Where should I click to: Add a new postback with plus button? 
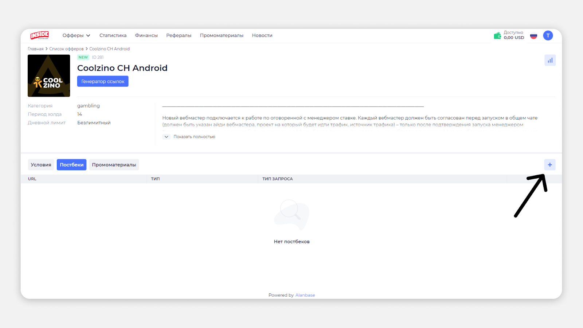550,165
